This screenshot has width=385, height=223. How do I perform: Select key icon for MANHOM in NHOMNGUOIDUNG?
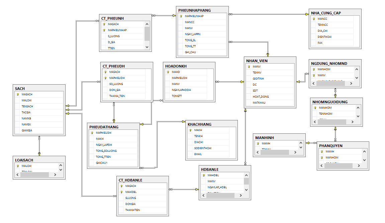(315, 108)
